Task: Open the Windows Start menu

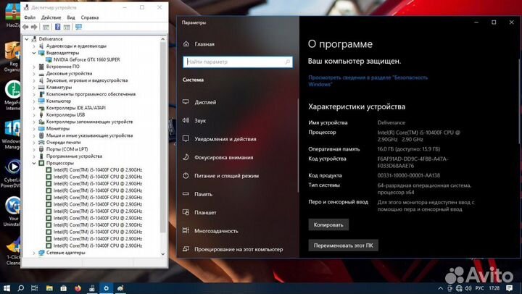Action: tap(7, 288)
